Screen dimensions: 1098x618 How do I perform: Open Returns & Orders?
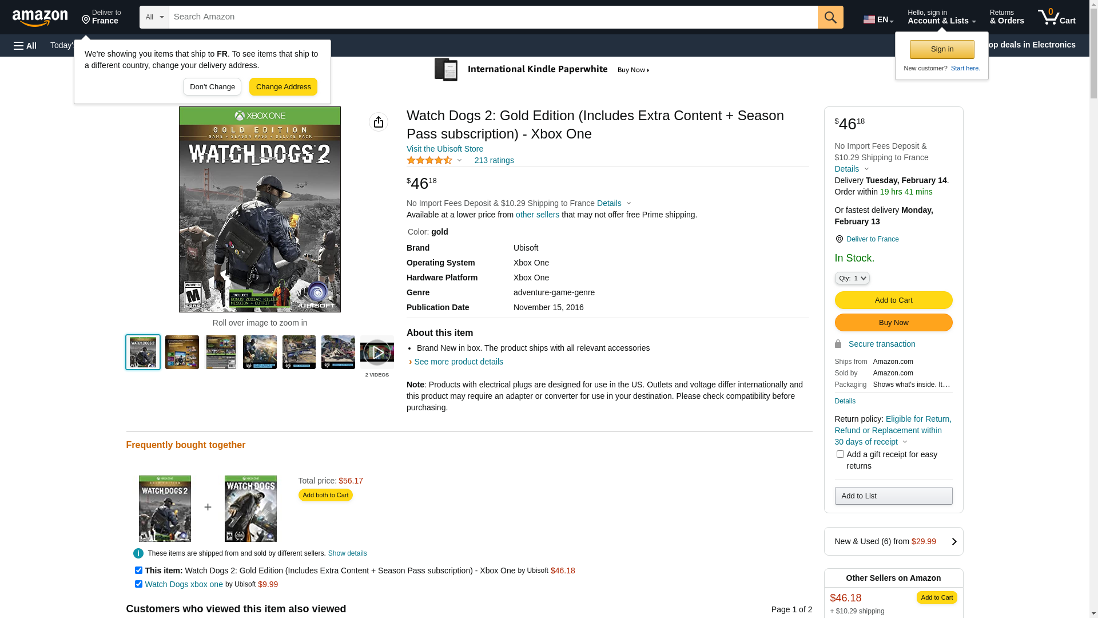(x=1006, y=17)
